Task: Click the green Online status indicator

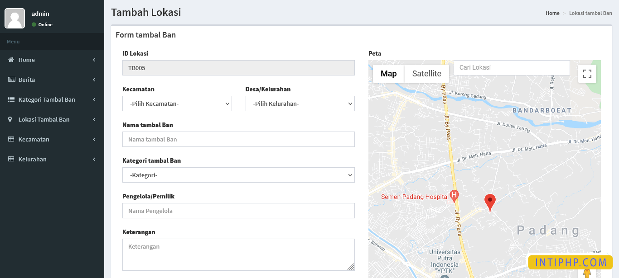Action: click(34, 25)
